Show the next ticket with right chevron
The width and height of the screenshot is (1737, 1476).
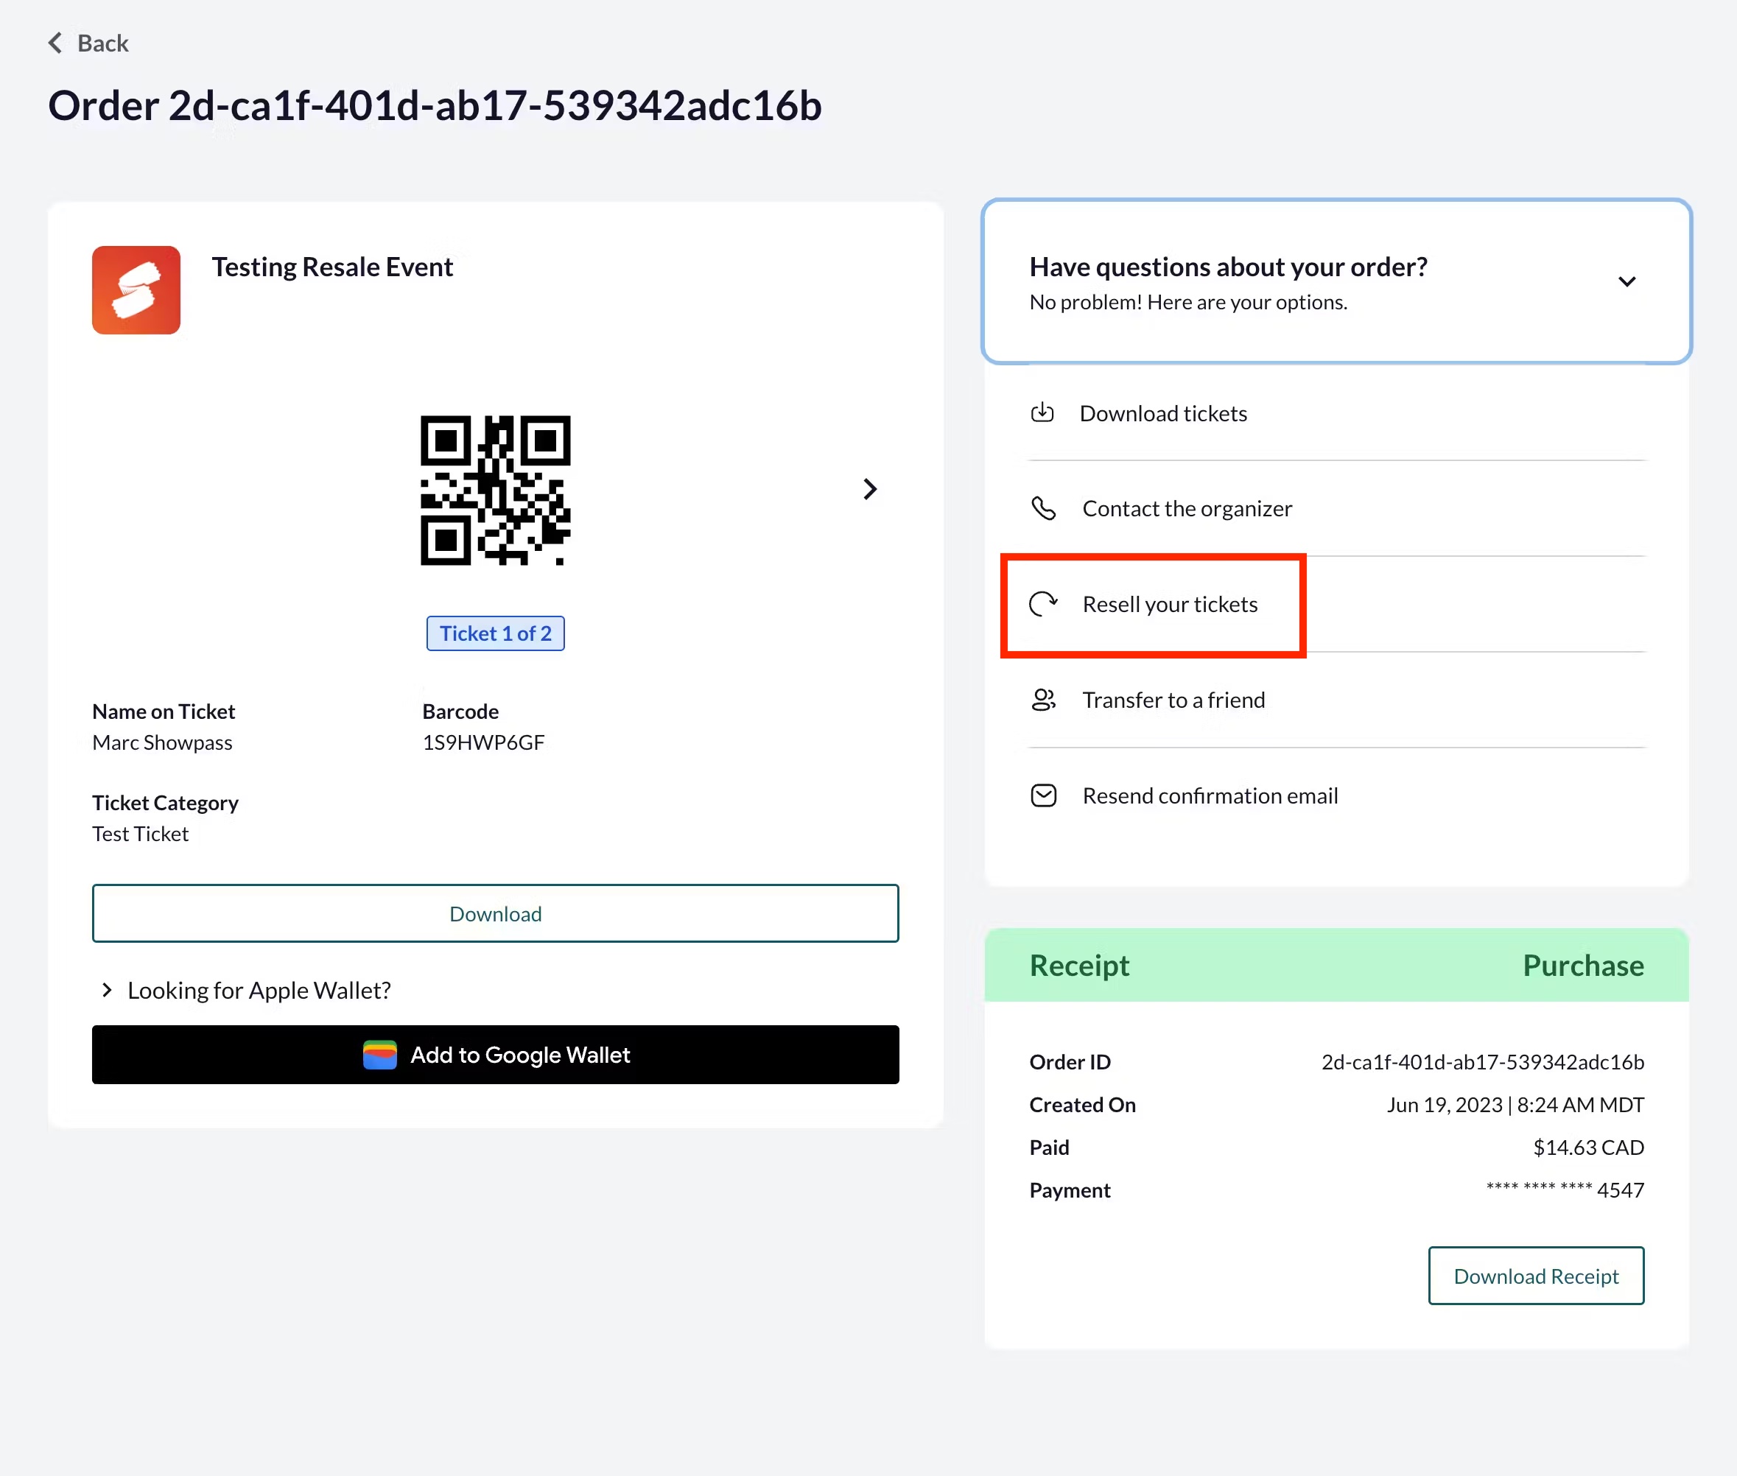[x=870, y=490]
